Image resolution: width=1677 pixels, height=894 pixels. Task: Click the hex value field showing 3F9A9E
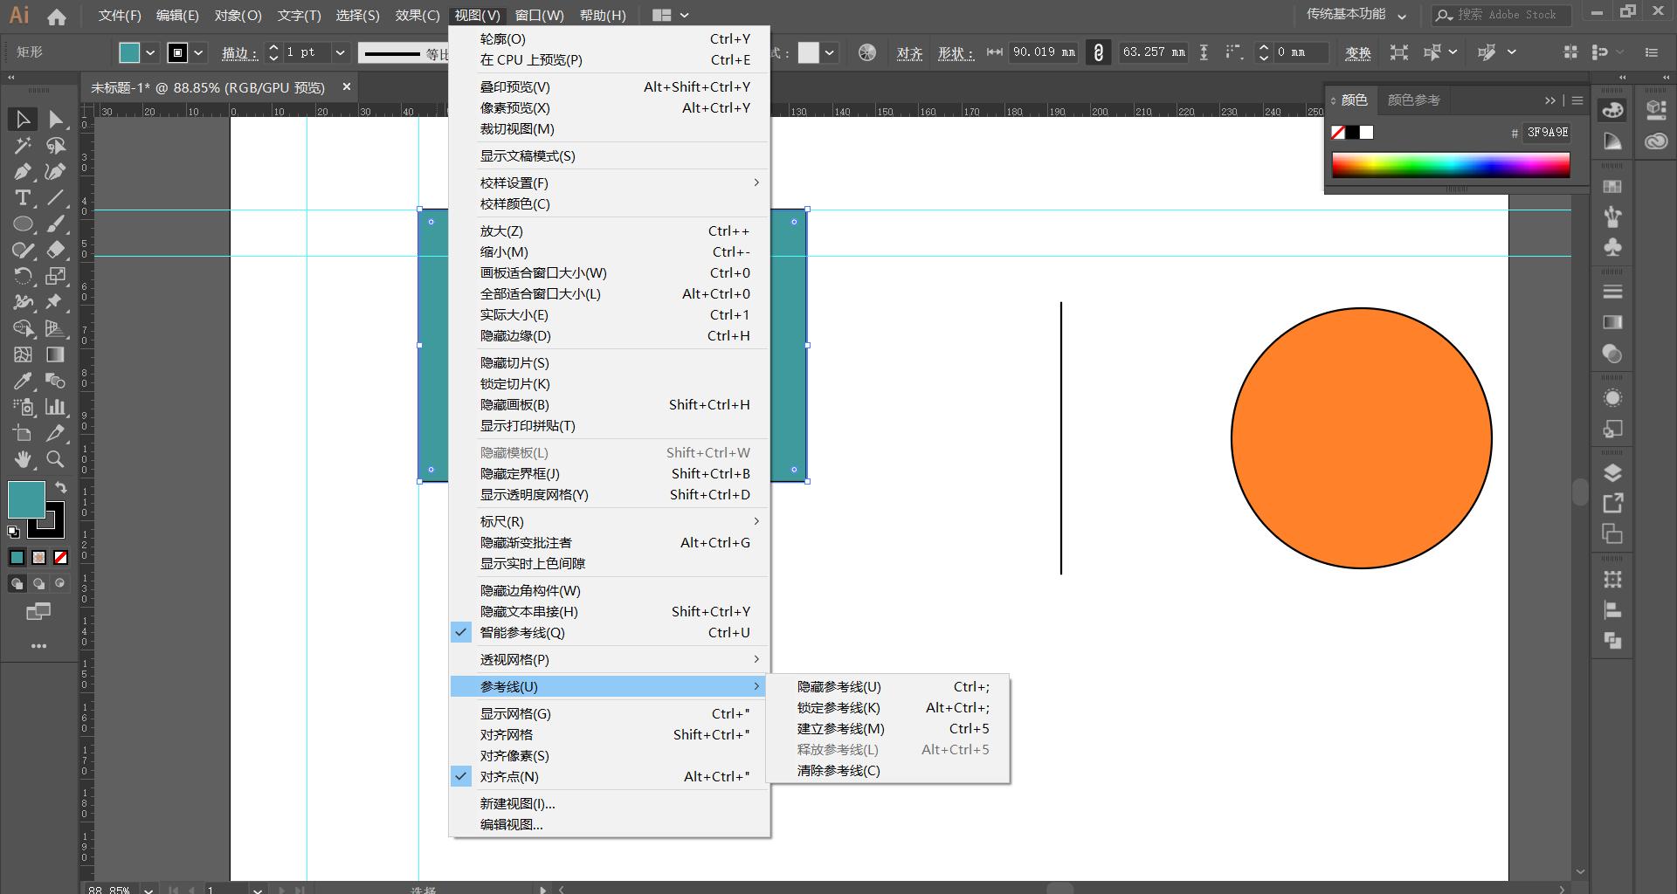(x=1546, y=132)
